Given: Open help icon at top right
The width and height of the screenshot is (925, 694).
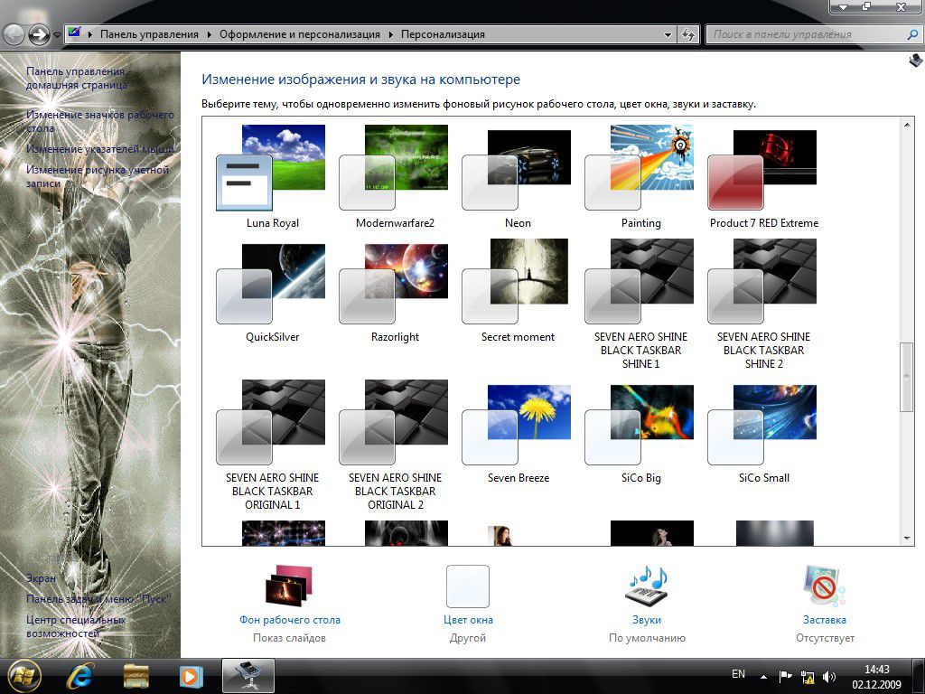Looking at the screenshot, I should click(x=915, y=61).
